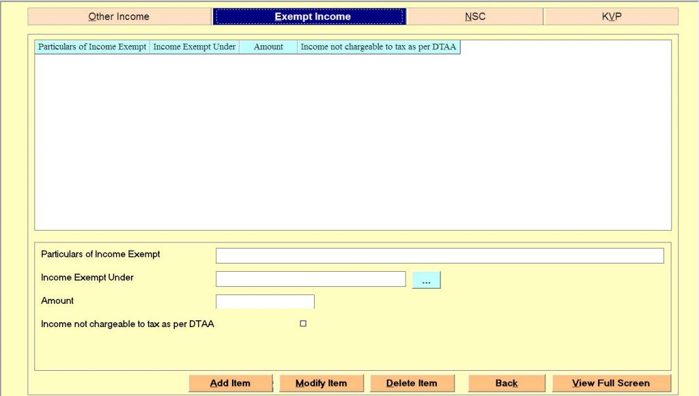Image resolution: width=699 pixels, height=396 pixels.
Task: Focus the Particulars of Income Exempt text field
Action: tap(440, 255)
